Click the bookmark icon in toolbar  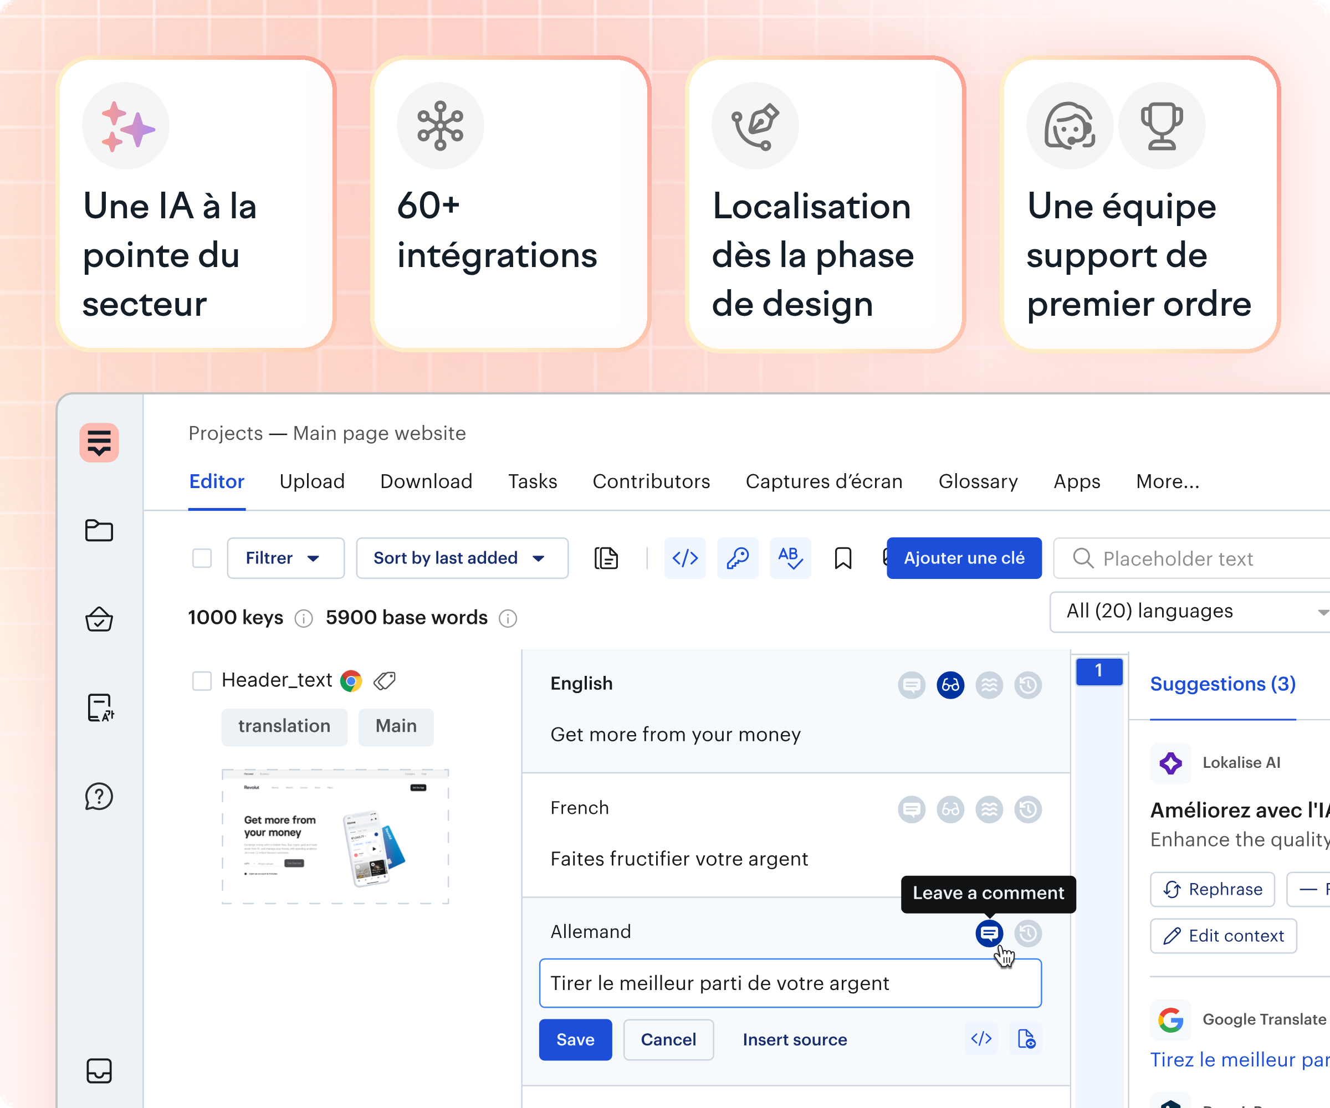pyautogui.click(x=842, y=558)
